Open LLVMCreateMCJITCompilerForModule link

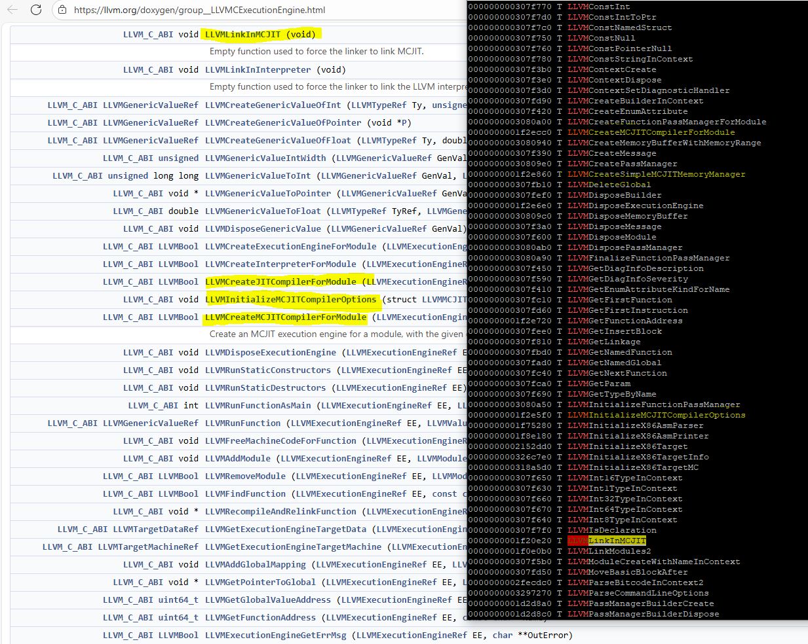285,317
